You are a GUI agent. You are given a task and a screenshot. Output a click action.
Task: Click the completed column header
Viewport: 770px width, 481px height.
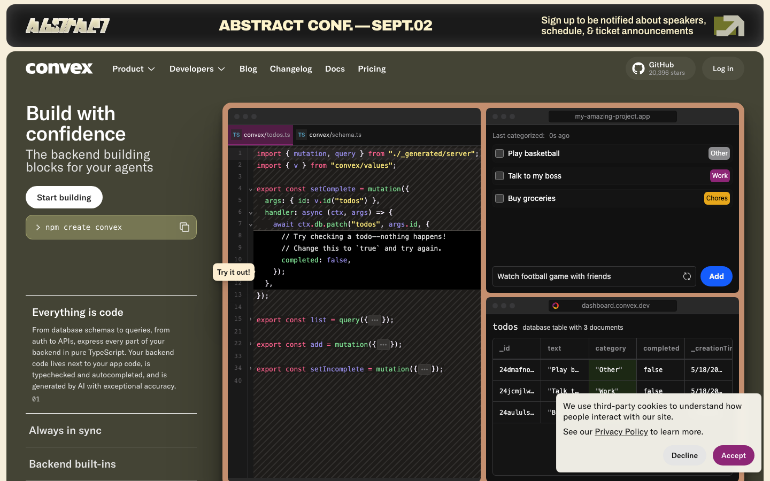tap(661, 348)
